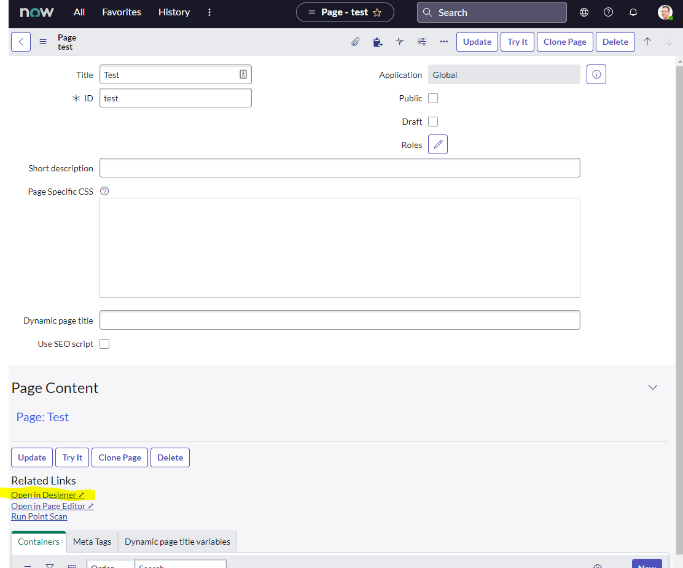
Task: Open the help question mark icon
Action: click(x=608, y=12)
